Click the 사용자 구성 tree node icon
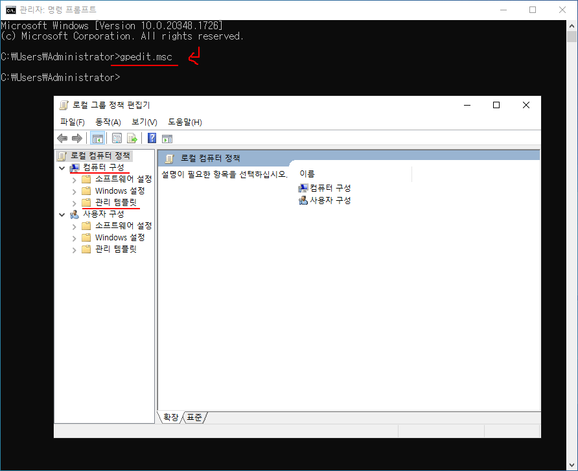578x471 pixels. click(x=75, y=214)
